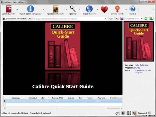Image resolution: width=156 pixels, height=117 pixels.
Task: Click the Get books globe icon
Action: (x=89, y=9)
